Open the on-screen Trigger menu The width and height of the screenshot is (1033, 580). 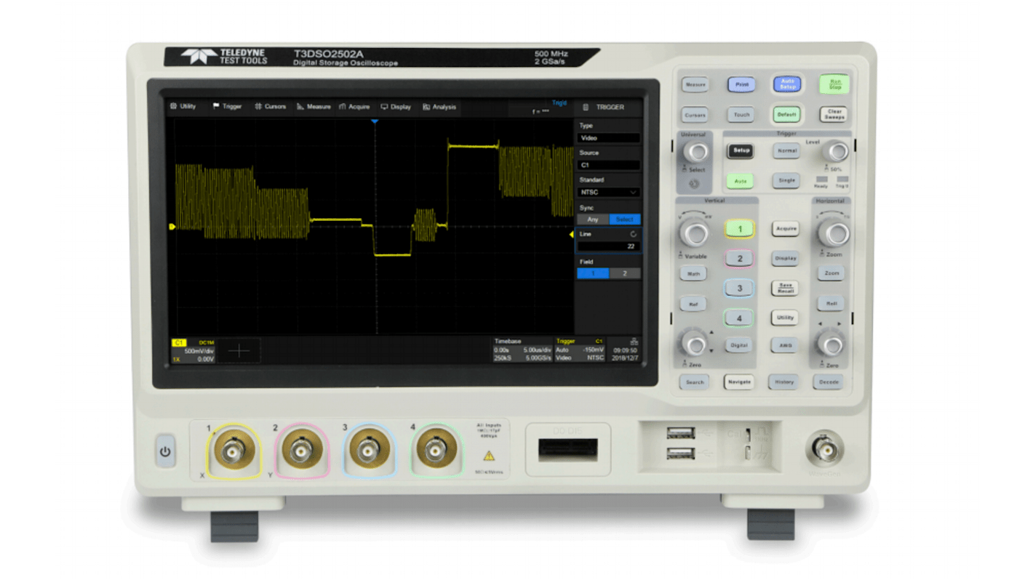(227, 107)
